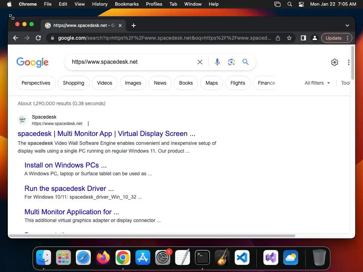Open the History menu
This screenshot has width=363, height=272.
point(100,4)
